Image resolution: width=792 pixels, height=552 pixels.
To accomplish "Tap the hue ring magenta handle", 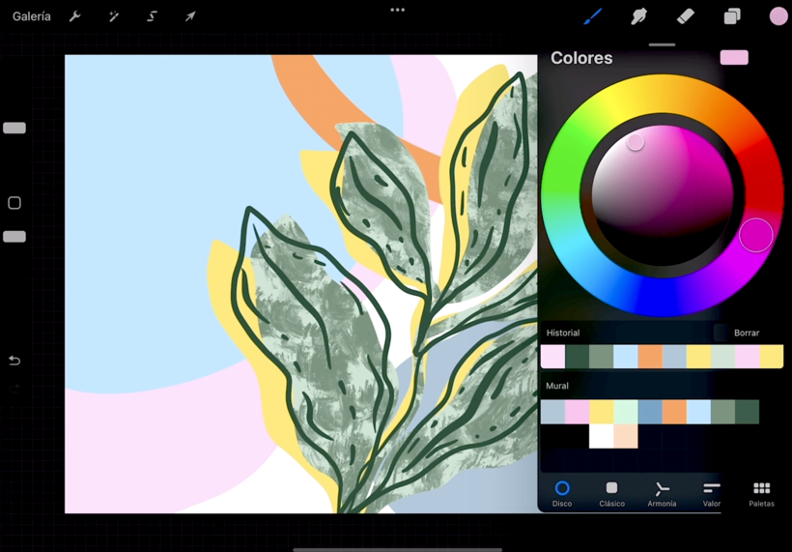I will click(x=755, y=235).
